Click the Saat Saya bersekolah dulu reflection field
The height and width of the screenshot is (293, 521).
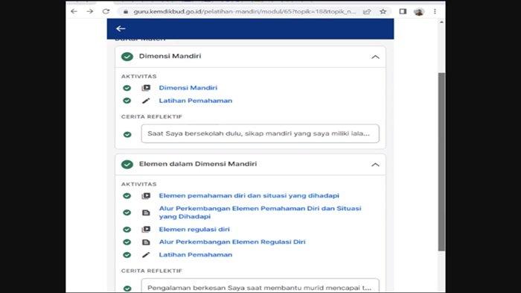[260, 134]
